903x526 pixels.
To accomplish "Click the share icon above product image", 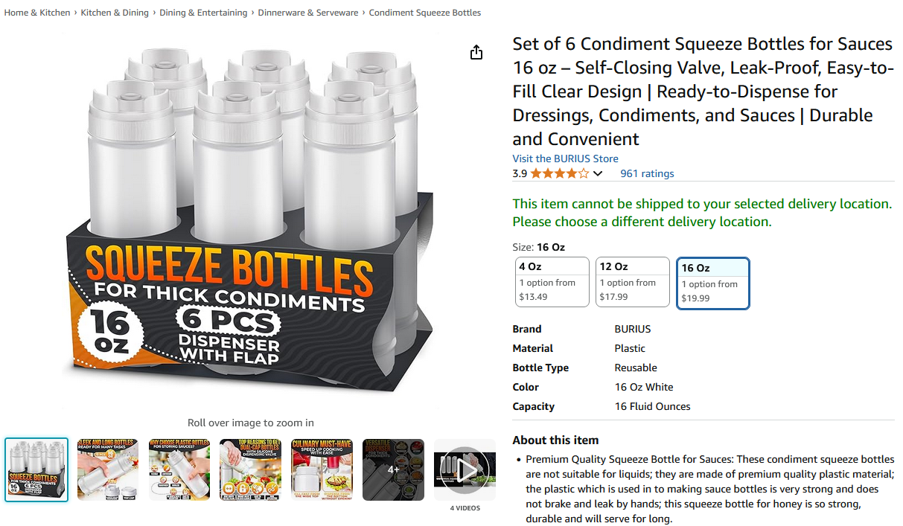I will coord(476,52).
